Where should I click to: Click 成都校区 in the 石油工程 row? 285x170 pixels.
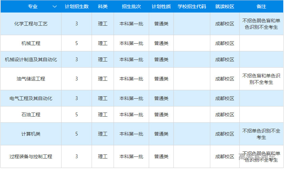tap(224, 115)
